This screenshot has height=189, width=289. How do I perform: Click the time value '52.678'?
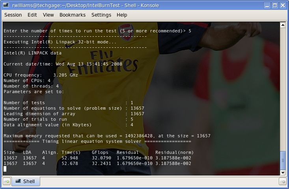point(70,164)
